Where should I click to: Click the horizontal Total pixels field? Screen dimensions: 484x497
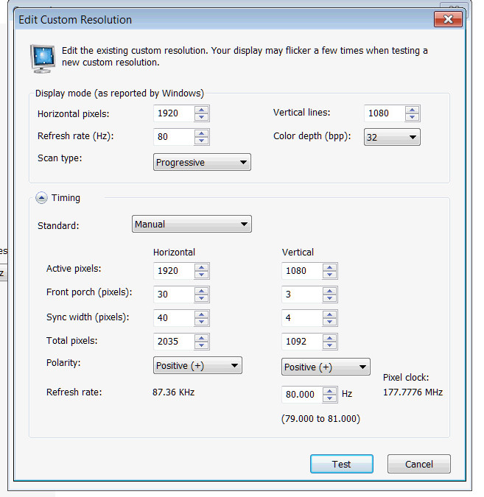pyautogui.click(x=173, y=342)
